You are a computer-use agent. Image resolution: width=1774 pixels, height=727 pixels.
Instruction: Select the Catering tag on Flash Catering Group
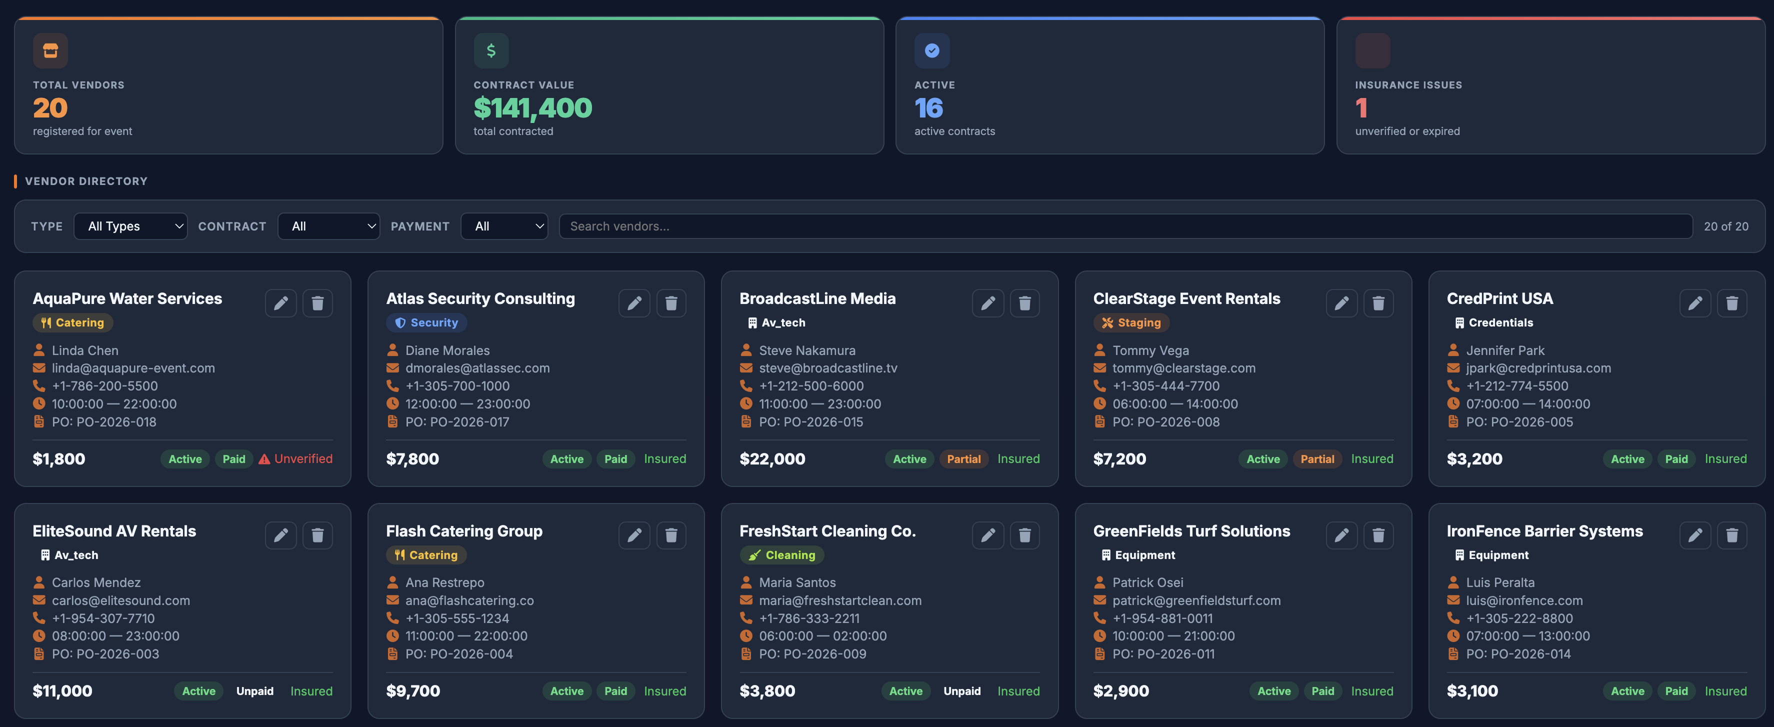point(425,555)
